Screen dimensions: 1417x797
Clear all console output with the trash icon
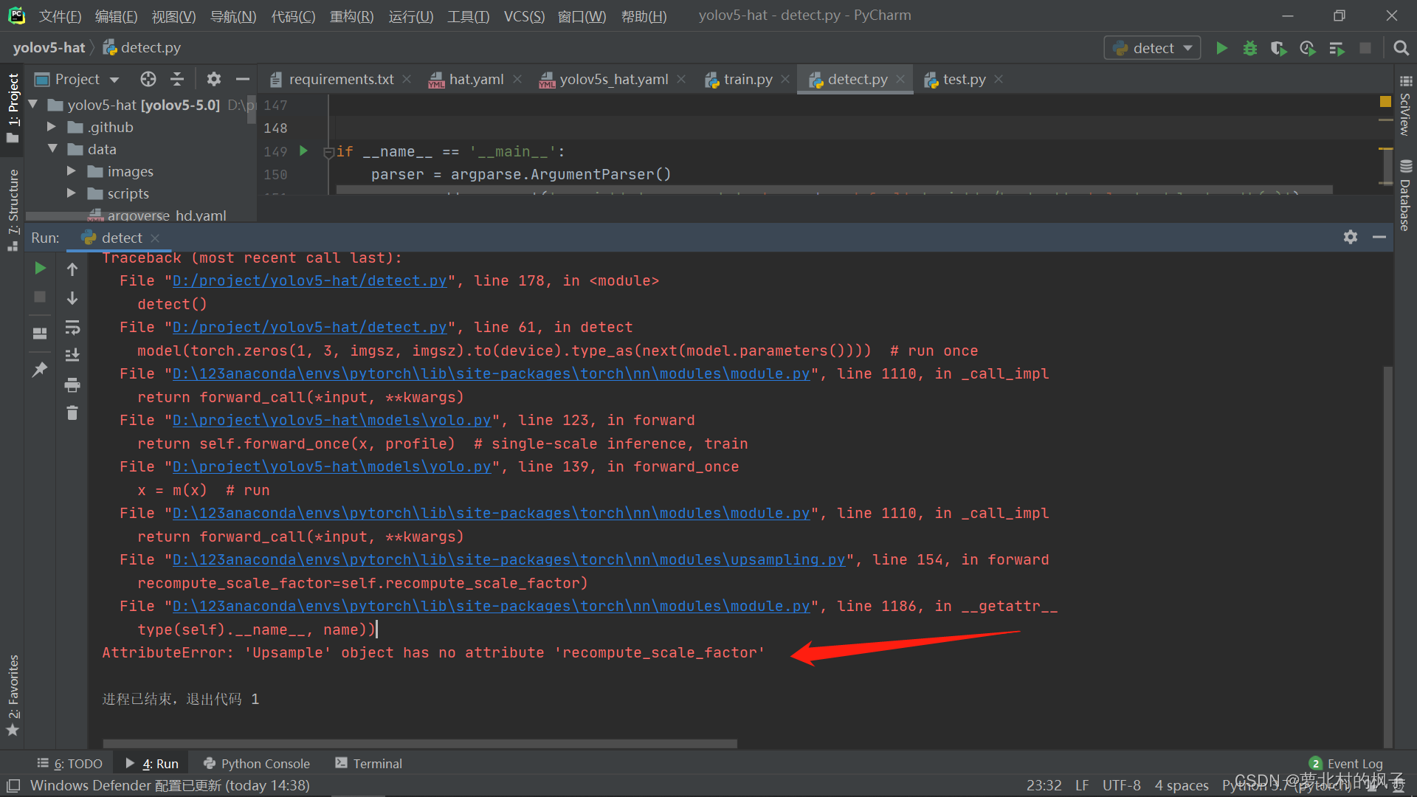pos(72,413)
